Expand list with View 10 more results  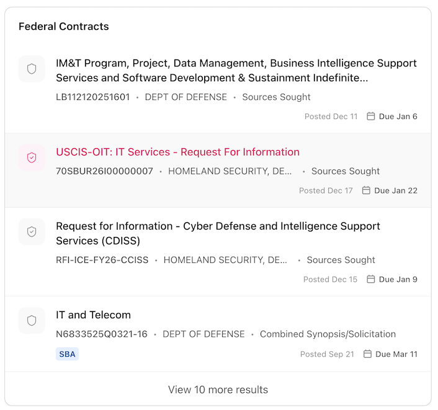[218, 390]
